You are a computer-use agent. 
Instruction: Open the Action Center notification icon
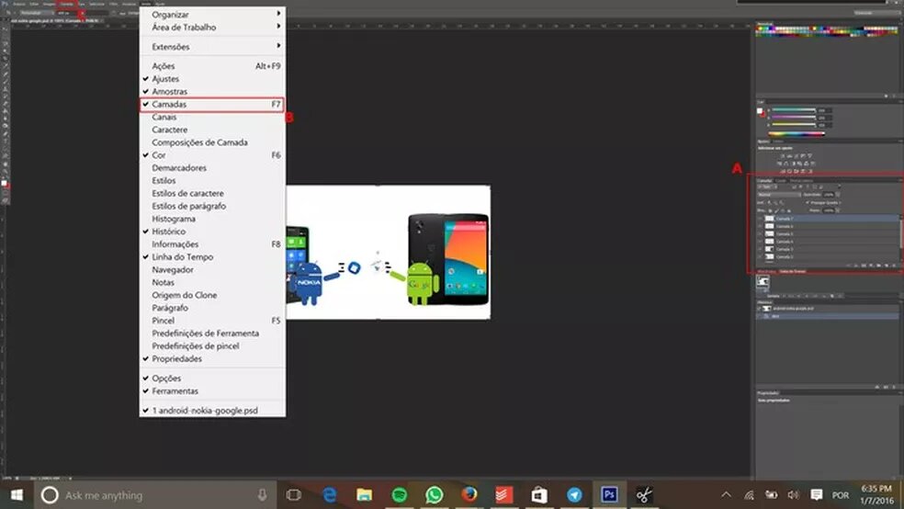(x=817, y=494)
